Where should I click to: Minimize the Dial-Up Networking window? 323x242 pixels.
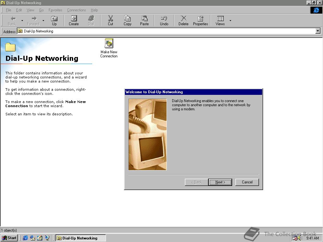coord(309,3)
